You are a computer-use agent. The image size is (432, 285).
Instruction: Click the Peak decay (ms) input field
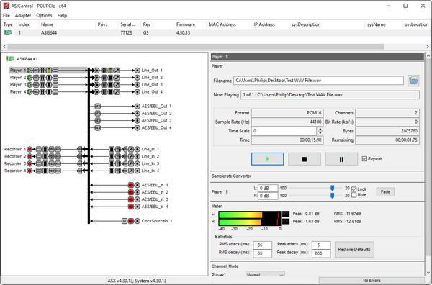tap(321, 253)
